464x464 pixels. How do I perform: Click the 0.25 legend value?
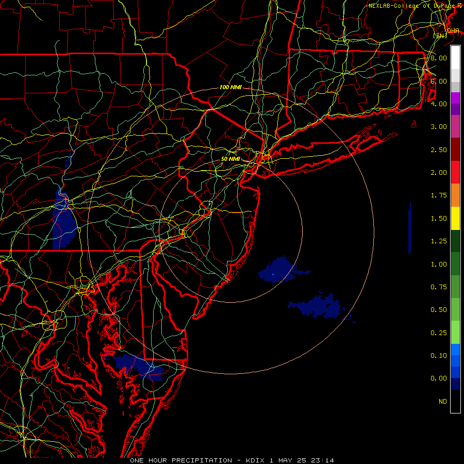click(438, 333)
